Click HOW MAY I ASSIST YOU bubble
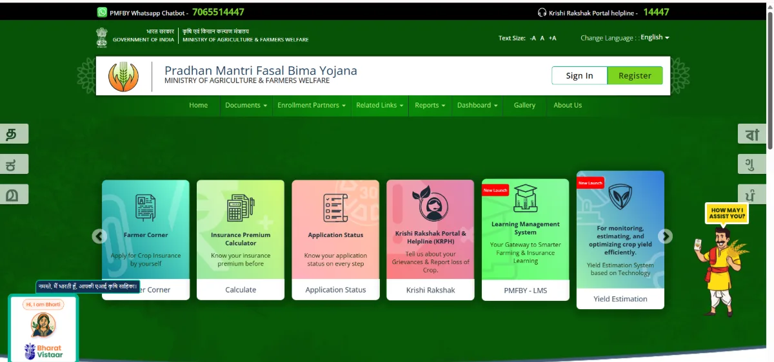774x362 pixels. (727, 213)
